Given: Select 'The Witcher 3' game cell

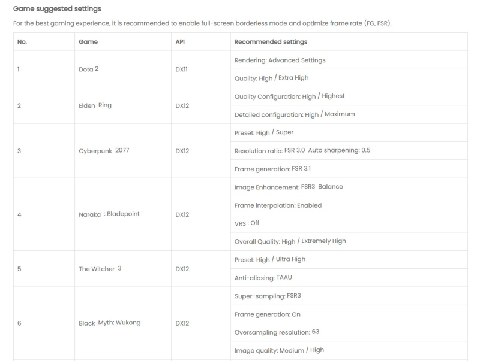Looking at the screenshot, I should [x=123, y=269].
